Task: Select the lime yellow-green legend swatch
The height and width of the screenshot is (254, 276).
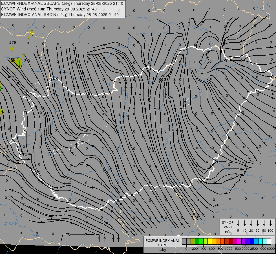Action: 206,241
